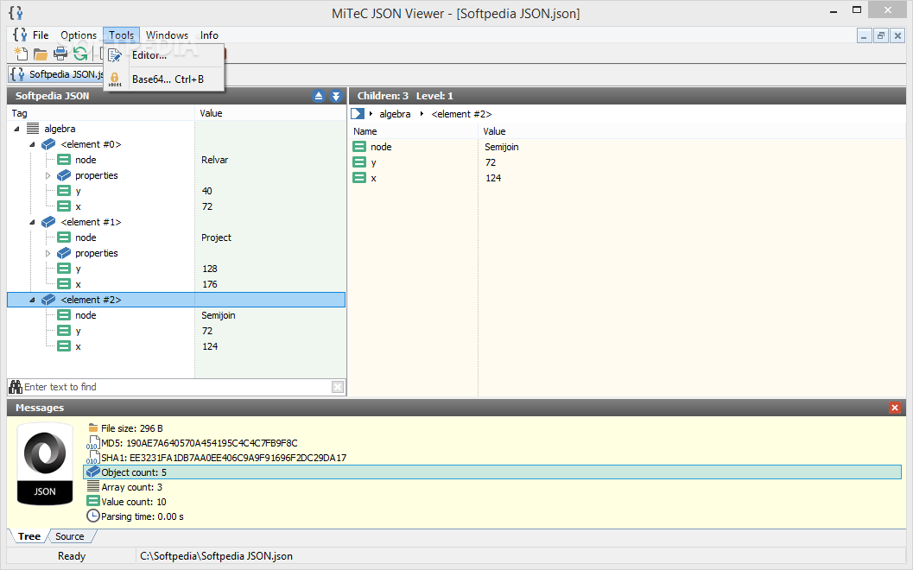Image resolution: width=913 pixels, height=570 pixels.
Task: Click the binoculars find icon
Action: tap(16, 387)
